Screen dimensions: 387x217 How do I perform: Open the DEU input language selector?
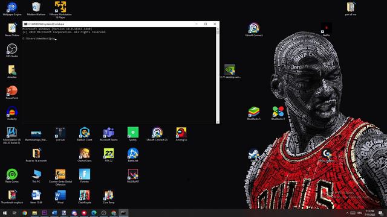360,213
